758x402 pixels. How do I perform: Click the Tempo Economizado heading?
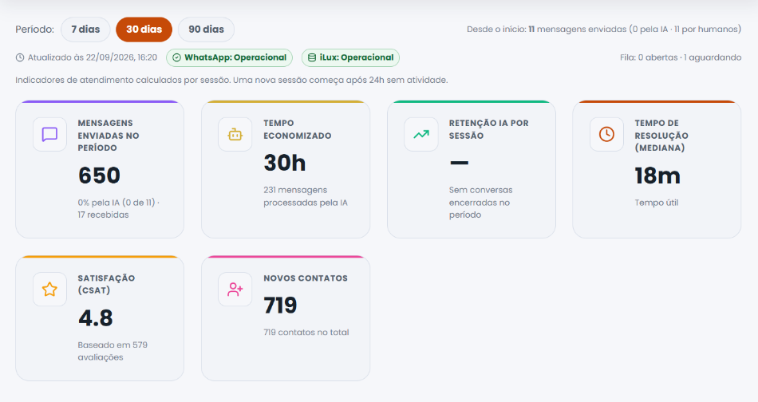coord(298,129)
